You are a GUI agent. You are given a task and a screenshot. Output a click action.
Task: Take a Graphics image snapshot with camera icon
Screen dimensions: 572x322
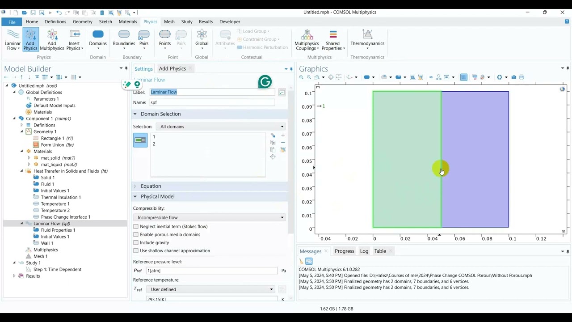tap(514, 77)
